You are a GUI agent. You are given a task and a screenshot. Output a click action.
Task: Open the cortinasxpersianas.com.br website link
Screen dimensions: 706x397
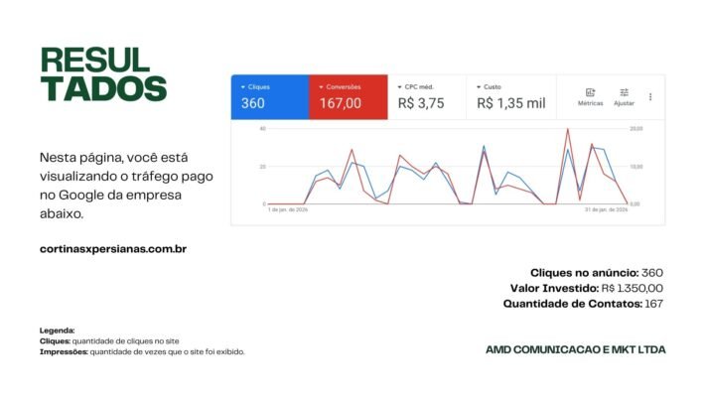[x=113, y=249]
